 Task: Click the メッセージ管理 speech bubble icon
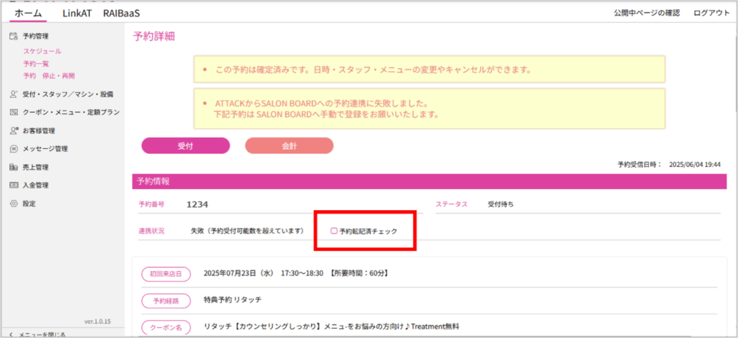(x=14, y=149)
